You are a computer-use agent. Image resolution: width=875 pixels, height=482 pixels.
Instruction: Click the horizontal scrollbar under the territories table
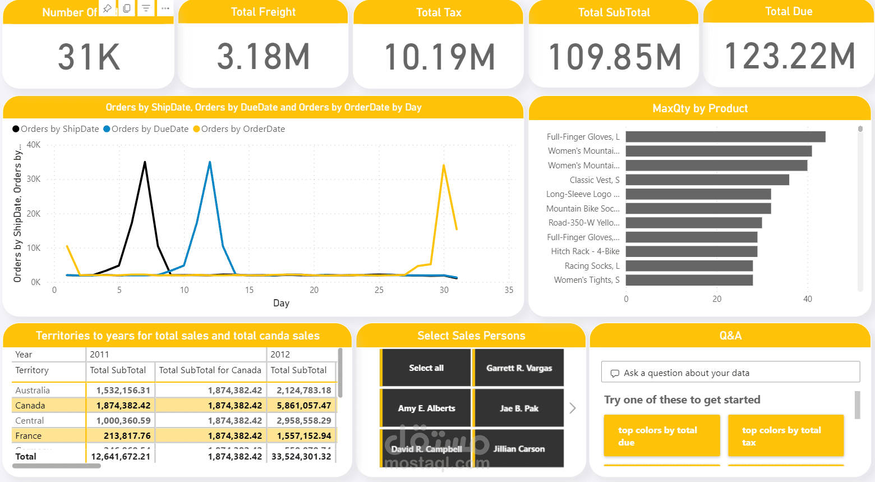56,466
